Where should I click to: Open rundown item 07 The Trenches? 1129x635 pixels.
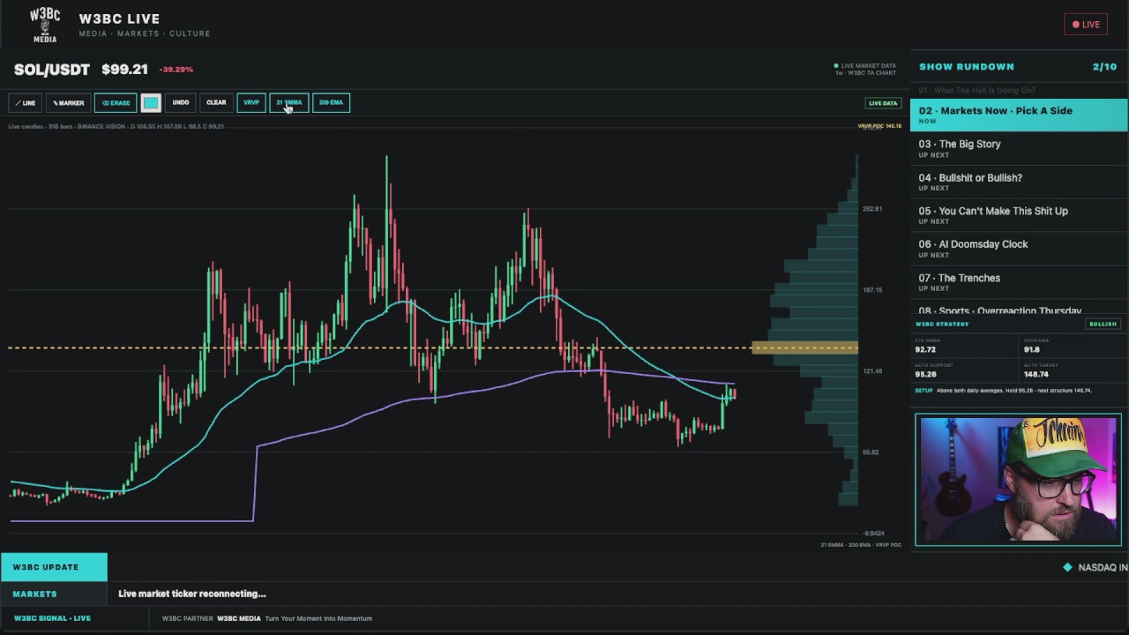click(x=1018, y=282)
